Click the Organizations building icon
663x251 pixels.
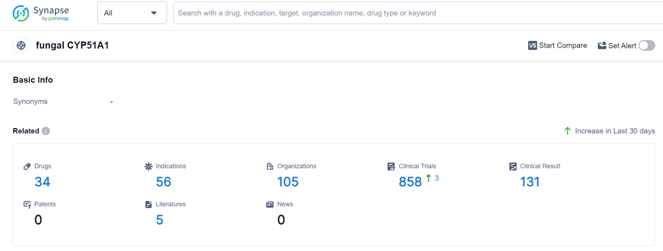(x=270, y=166)
